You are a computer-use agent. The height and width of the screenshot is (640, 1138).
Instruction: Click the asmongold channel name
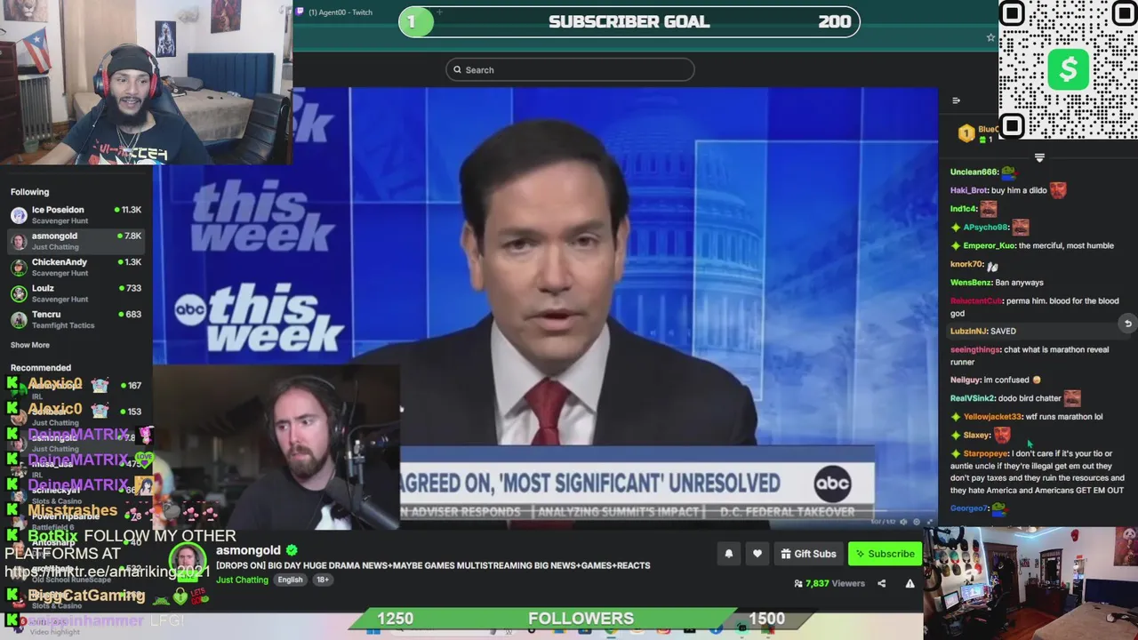[248, 550]
